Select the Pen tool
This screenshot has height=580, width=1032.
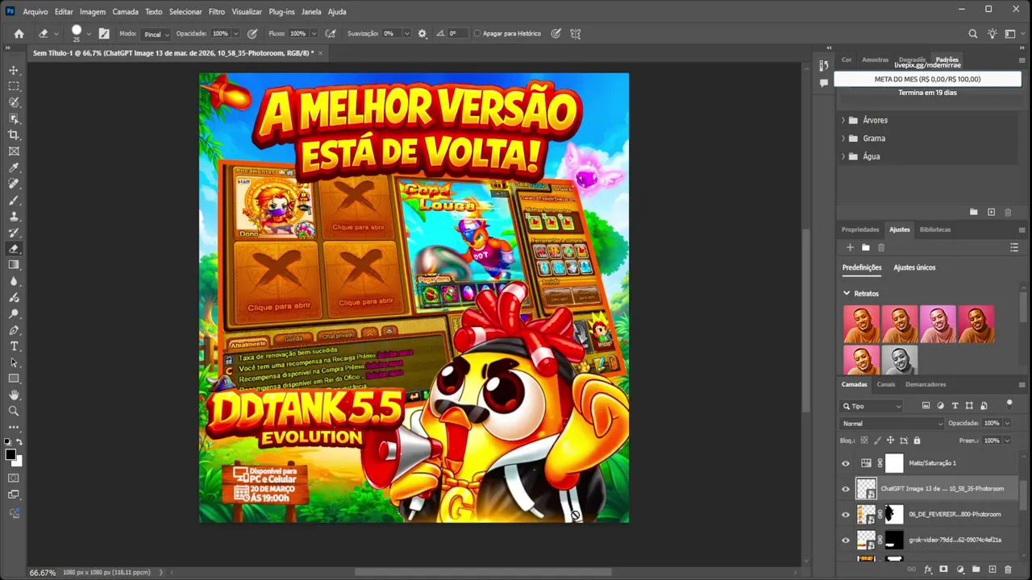[14, 330]
